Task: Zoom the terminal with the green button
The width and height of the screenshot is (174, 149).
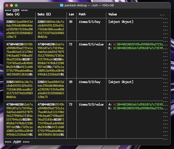Action: [x=16, y=5]
